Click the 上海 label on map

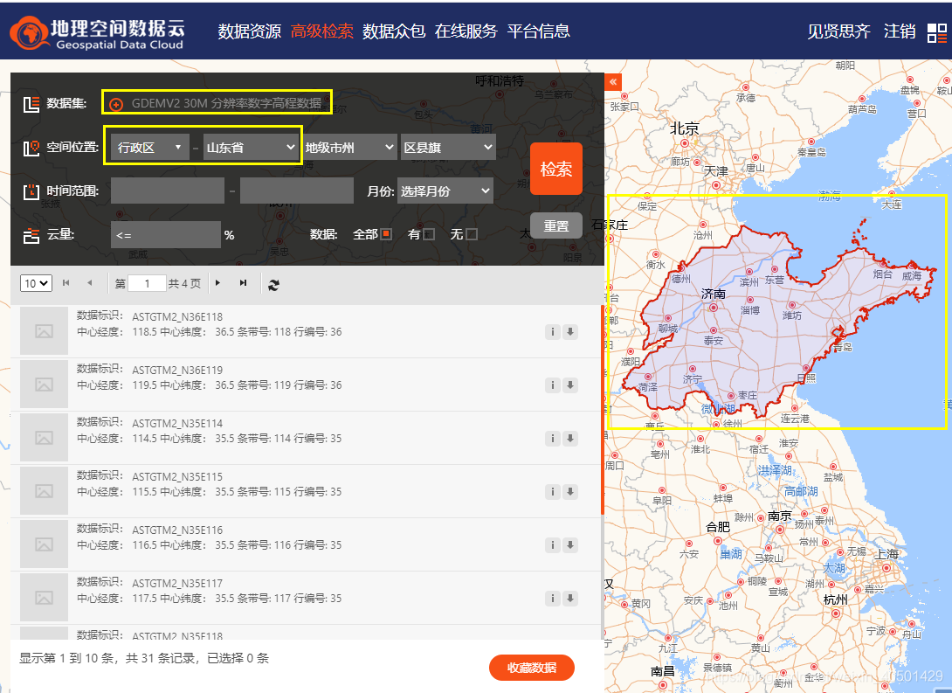tap(886, 554)
